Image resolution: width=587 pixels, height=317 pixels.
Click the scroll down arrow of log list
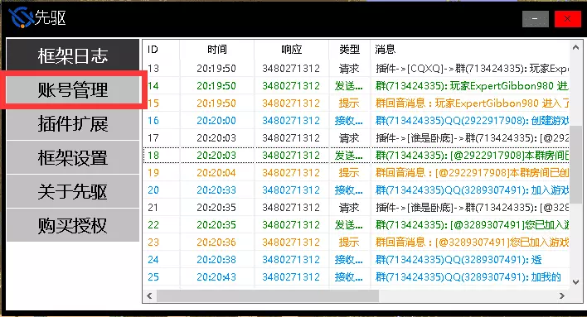[x=575, y=282]
